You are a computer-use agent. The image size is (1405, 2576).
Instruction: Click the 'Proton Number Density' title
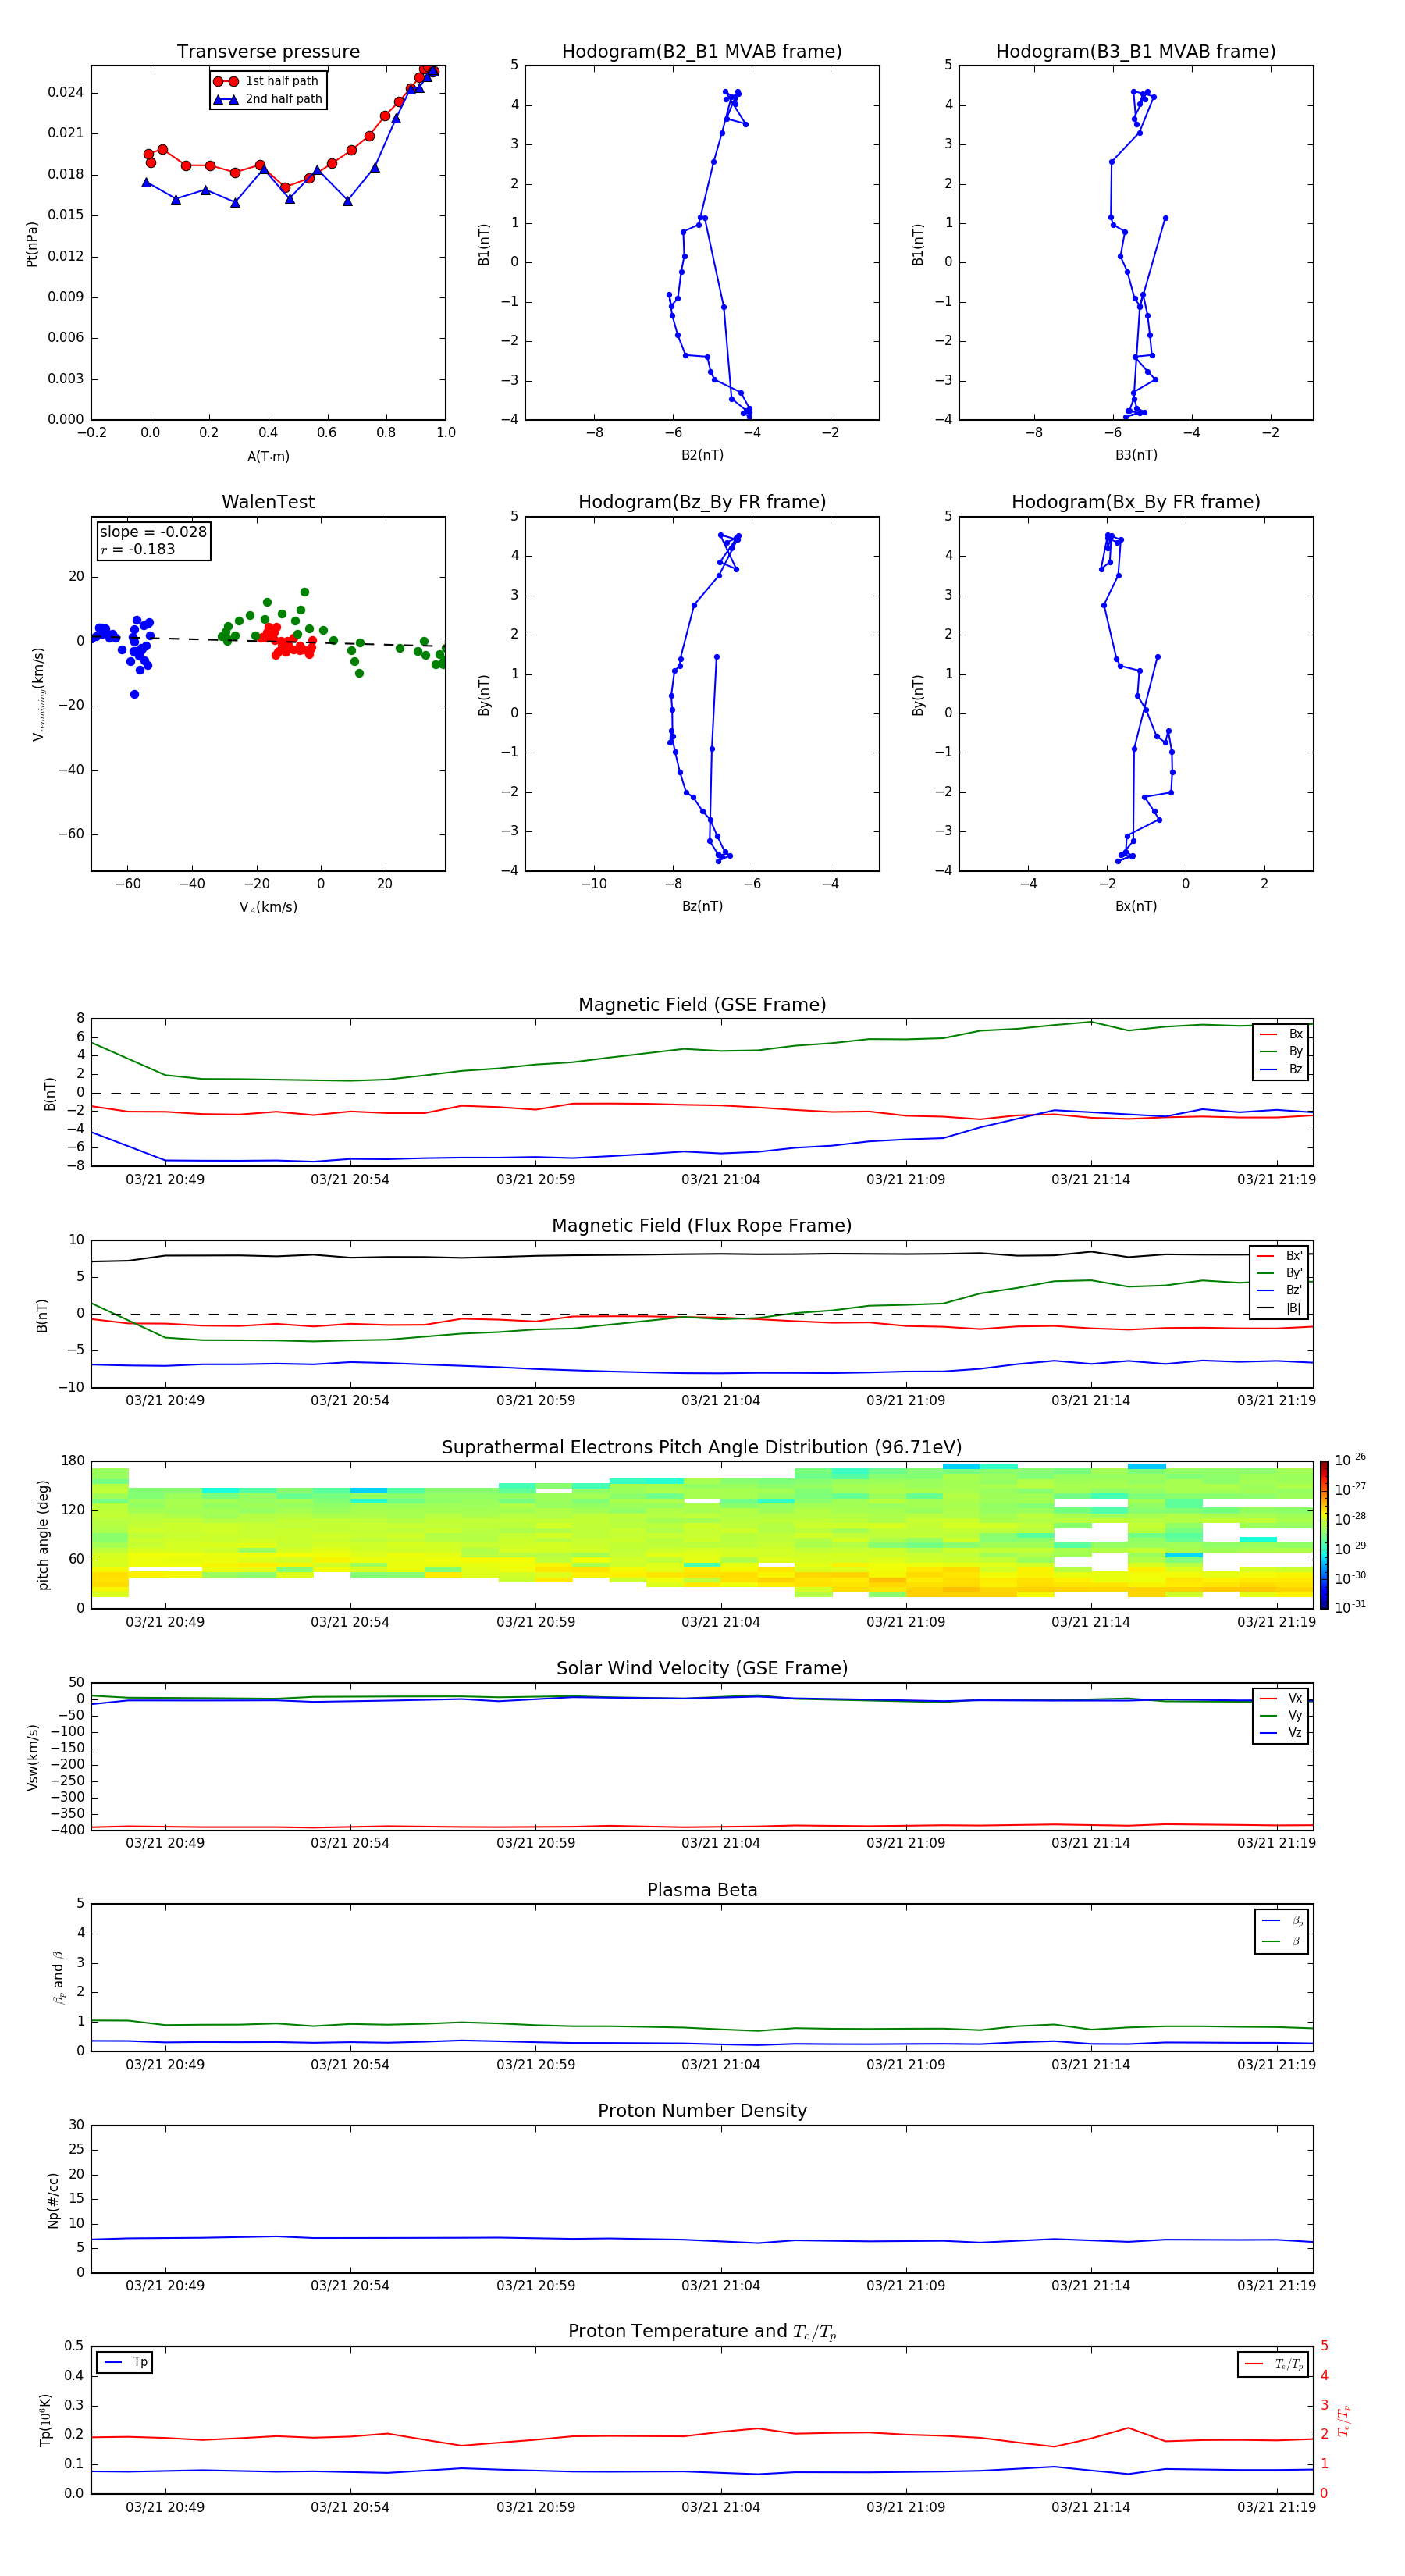point(702,2111)
